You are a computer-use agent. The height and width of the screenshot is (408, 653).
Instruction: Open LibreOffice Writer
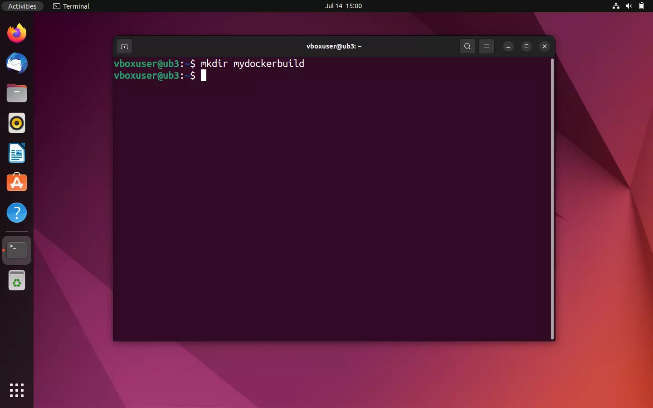pos(16,153)
